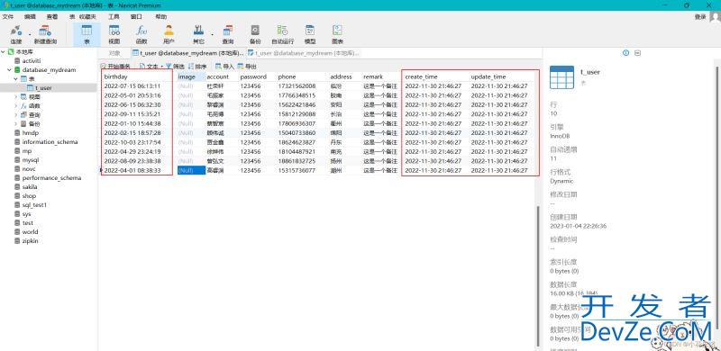The image size is (721, 351).
Task: Open the 工具 tools menu
Action: (114, 16)
